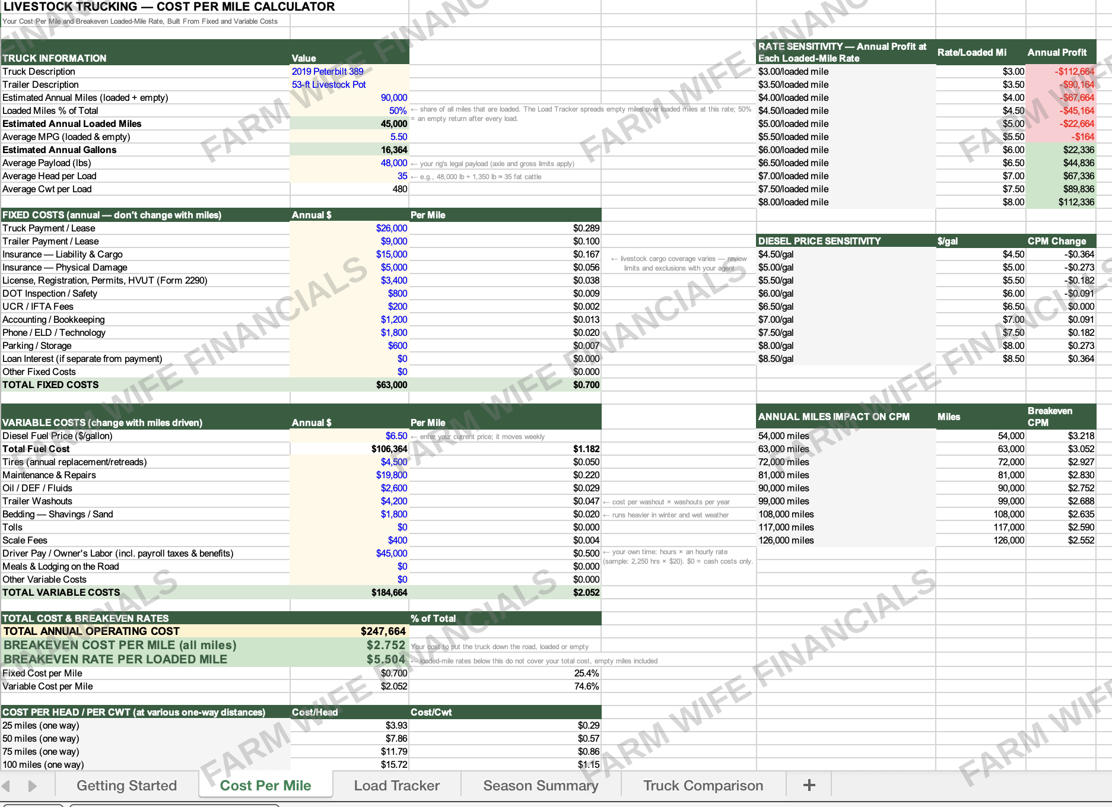Select Total Fuel Cost $106,364 cell
This screenshot has height=807, width=1112.
point(350,449)
